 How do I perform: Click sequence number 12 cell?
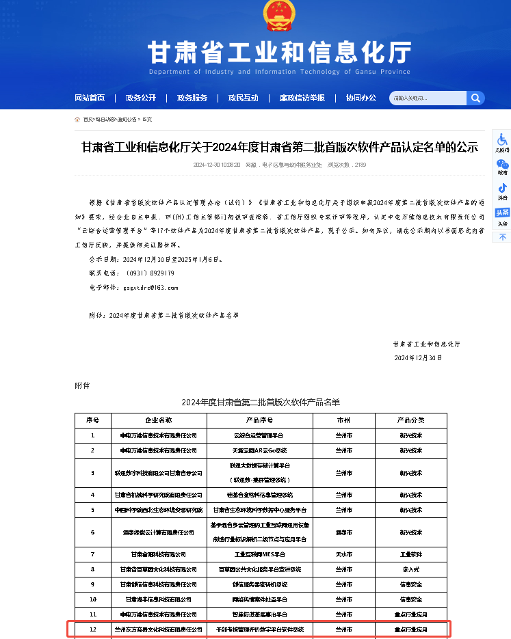pyautogui.click(x=92, y=629)
